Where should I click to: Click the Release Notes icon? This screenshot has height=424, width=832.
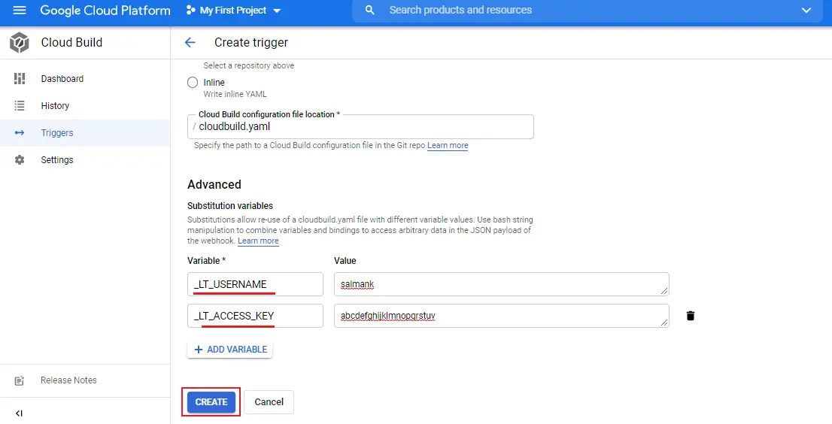[20, 380]
